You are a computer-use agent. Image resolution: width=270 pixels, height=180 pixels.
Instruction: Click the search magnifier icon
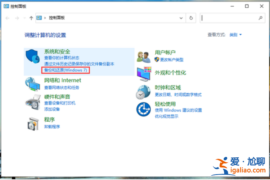click(261, 18)
